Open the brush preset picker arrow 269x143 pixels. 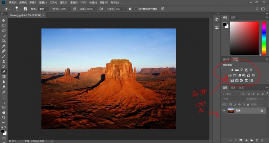click(21, 9)
